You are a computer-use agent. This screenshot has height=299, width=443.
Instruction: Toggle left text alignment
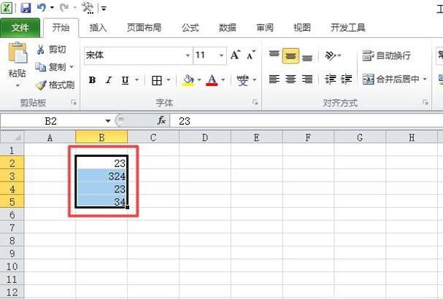274,79
